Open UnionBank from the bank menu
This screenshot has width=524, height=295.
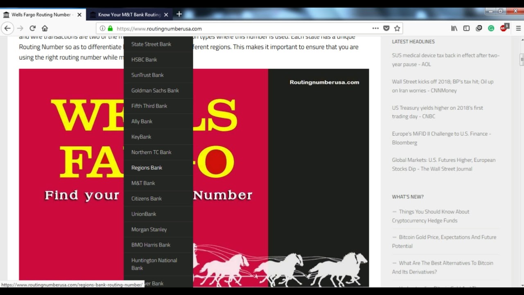158,214
